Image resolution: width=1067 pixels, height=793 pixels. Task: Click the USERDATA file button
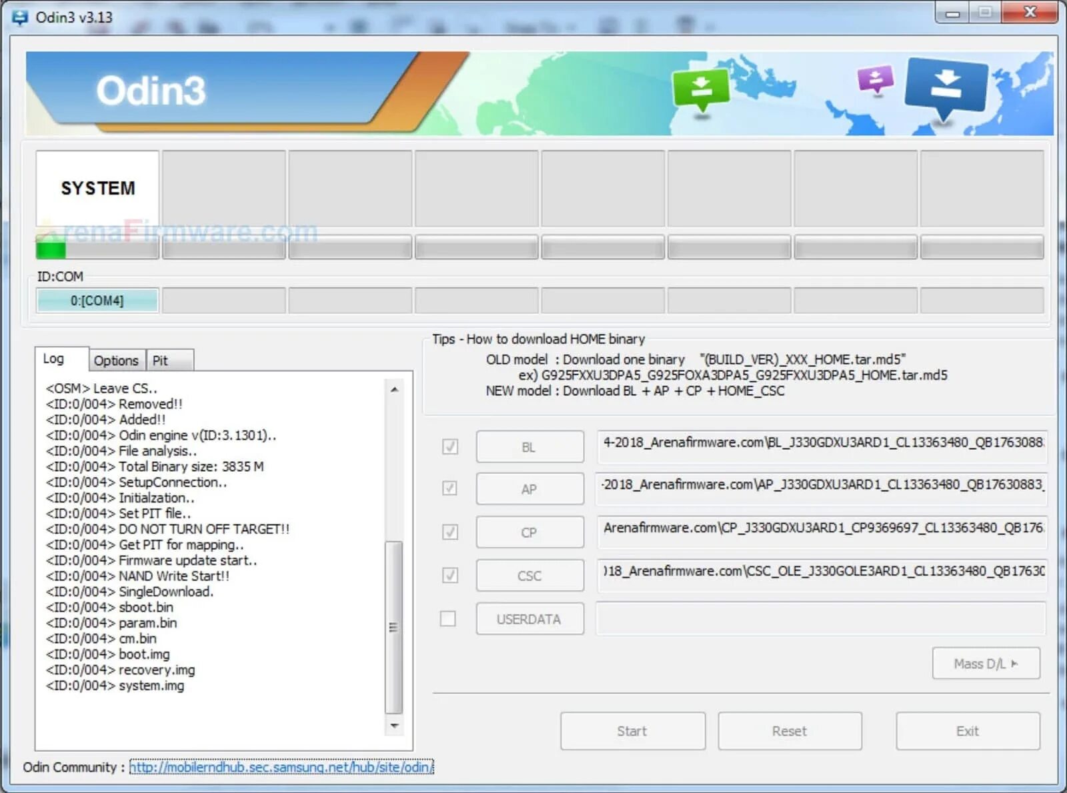tap(529, 619)
